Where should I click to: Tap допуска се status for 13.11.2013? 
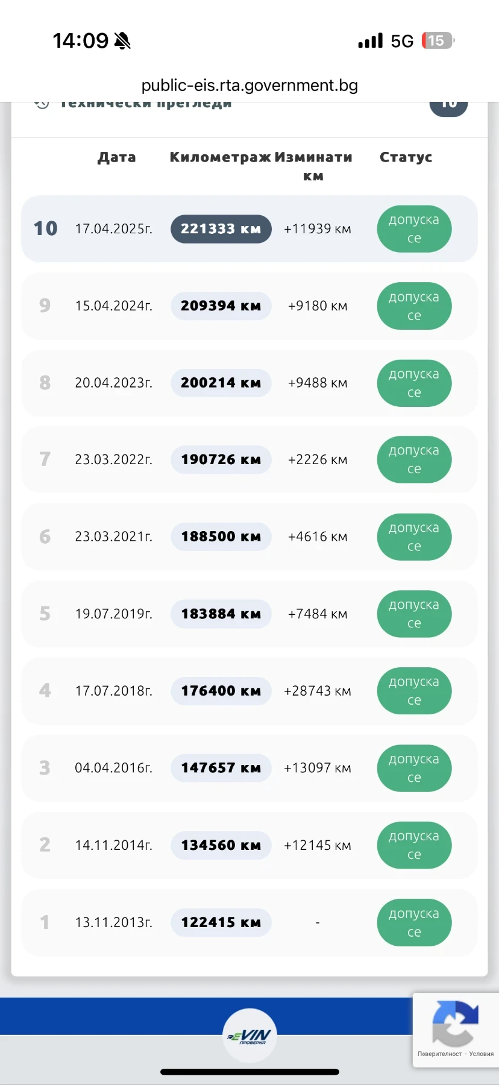click(414, 922)
